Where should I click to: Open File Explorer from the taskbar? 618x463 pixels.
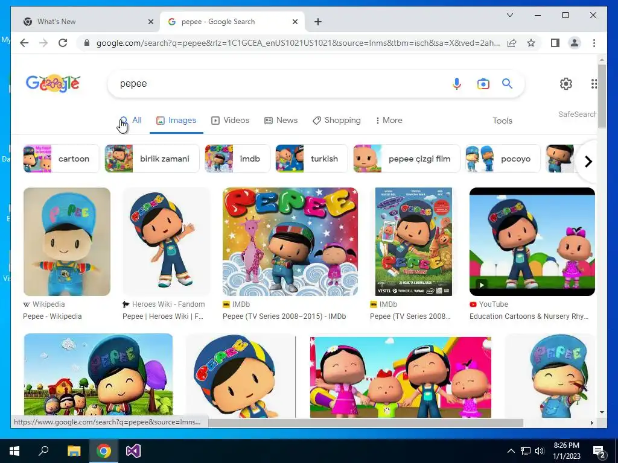pyautogui.click(x=74, y=451)
